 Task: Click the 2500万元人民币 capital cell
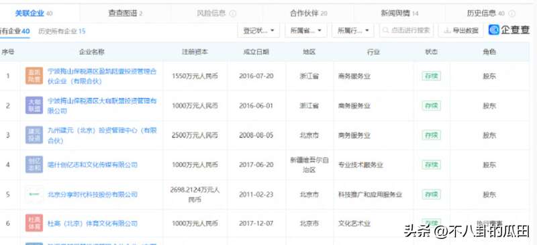point(195,136)
